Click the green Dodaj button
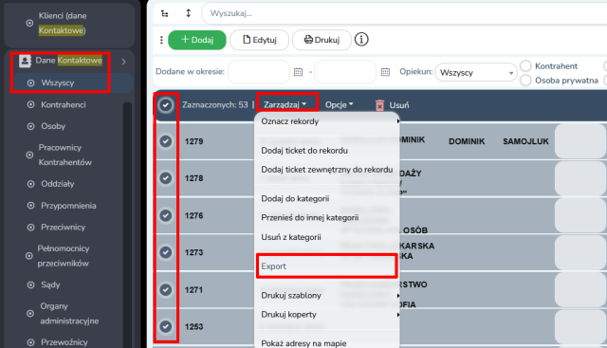 197,40
